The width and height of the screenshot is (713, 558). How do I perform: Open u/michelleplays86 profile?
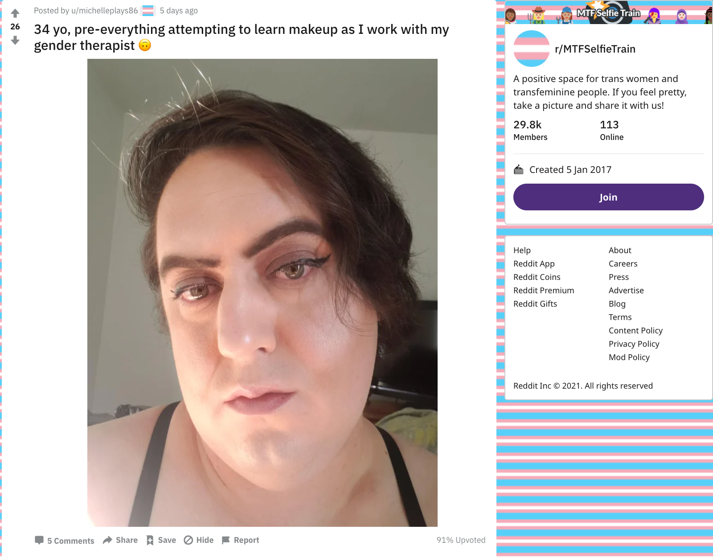click(x=105, y=11)
